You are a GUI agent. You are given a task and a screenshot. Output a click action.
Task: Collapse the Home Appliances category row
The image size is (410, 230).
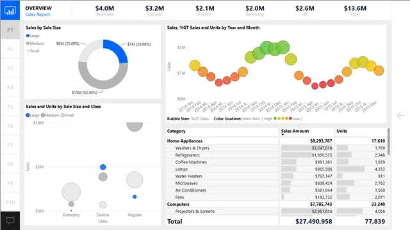tap(276, 141)
